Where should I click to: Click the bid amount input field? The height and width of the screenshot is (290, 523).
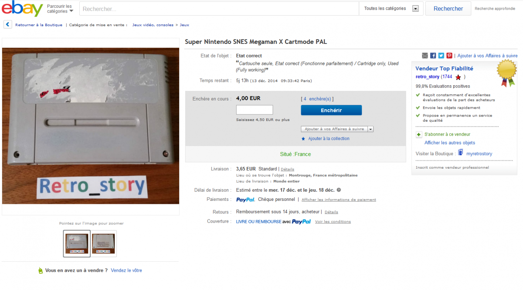click(255, 110)
